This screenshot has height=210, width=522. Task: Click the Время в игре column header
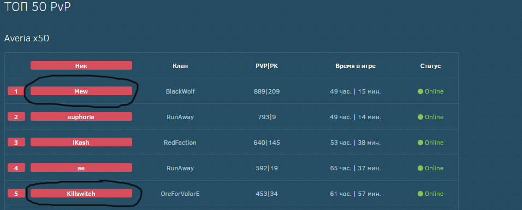coord(355,66)
